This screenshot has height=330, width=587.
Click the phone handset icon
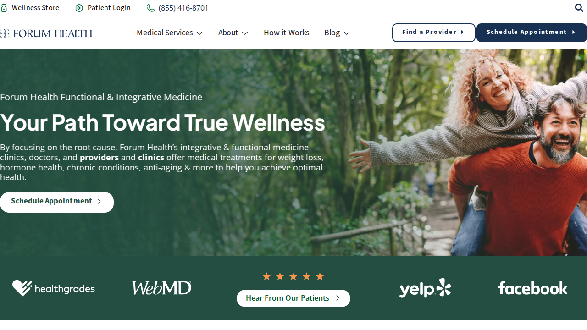pyautogui.click(x=150, y=8)
